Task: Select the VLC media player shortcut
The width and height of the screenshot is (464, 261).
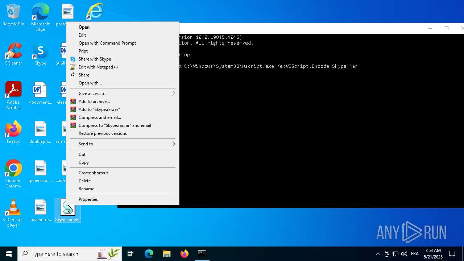Action: [x=13, y=213]
